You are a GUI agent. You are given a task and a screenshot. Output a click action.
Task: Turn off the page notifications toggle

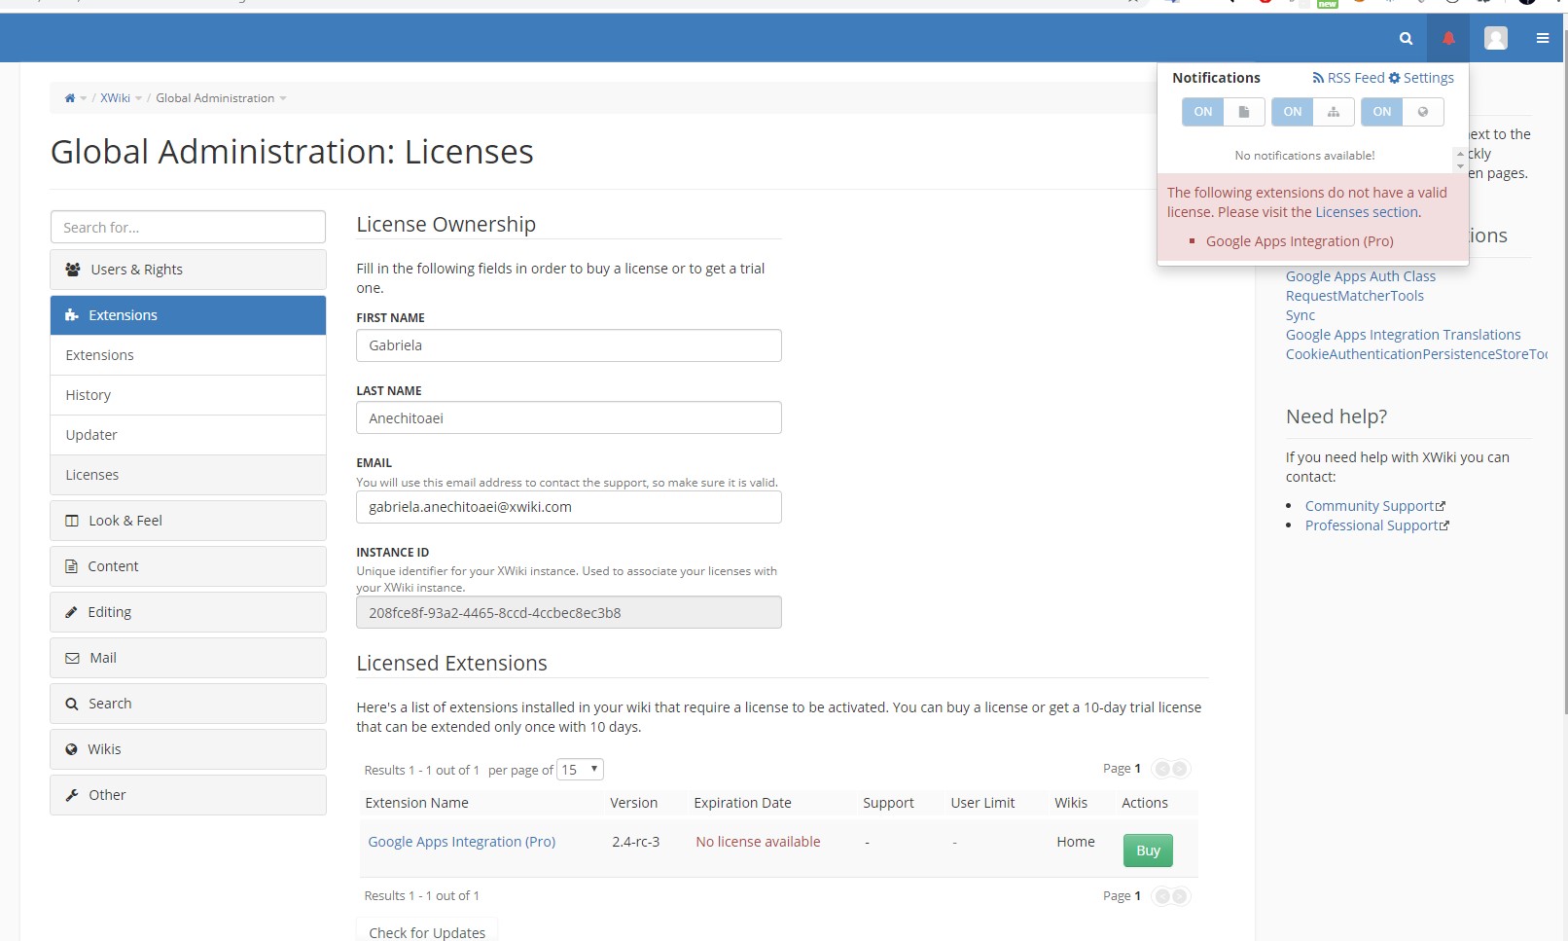pyautogui.click(x=1202, y=111)
